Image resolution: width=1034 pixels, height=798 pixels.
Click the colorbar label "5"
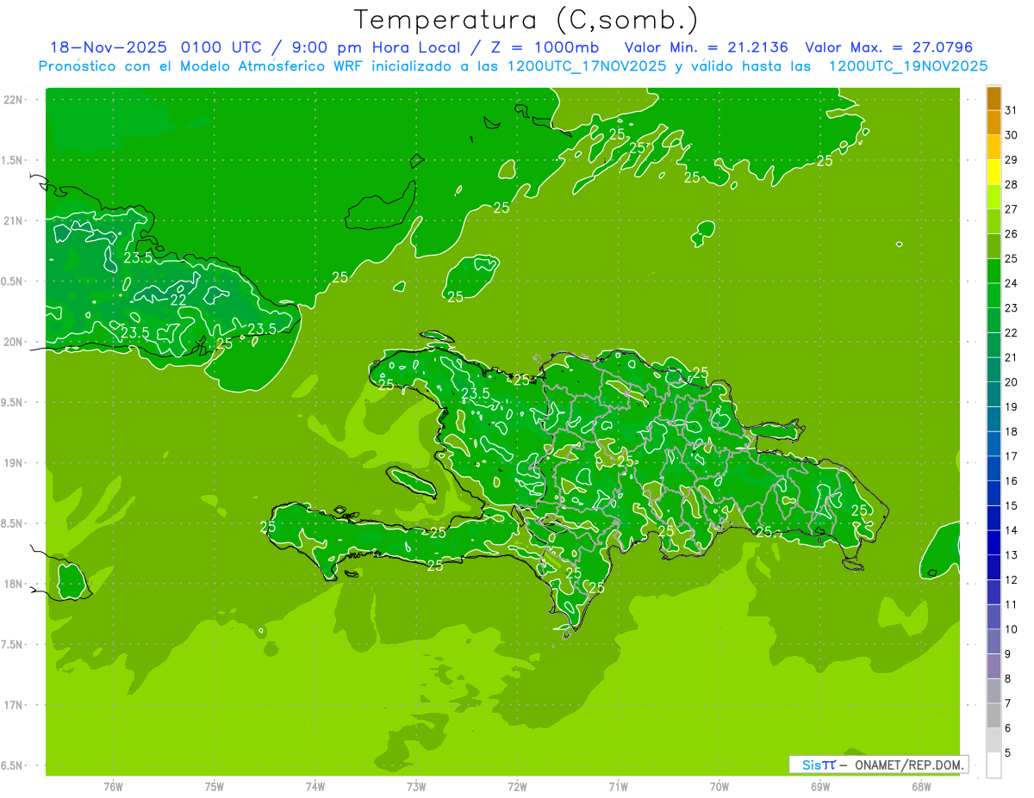point(1008,753)
